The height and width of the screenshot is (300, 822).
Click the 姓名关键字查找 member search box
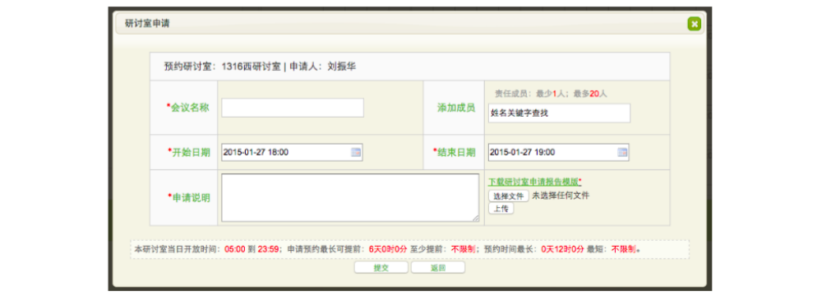pyautogui.click(x=559, y=113)
